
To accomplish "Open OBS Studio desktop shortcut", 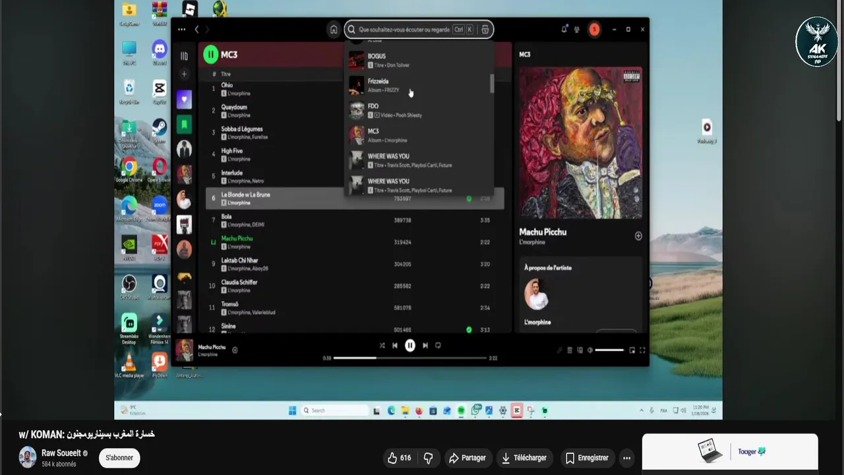I will pyautogui.click(x=129, y=287).
